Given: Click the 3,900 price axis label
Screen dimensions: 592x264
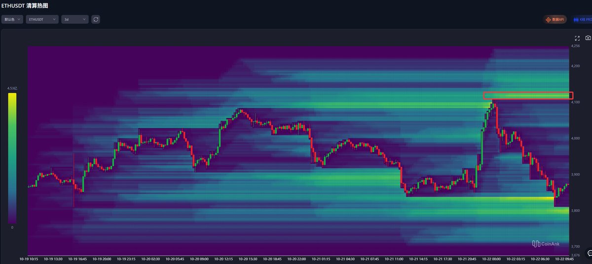Looking at the screenshot, I should pyautogui.click(x=576, y=175).
